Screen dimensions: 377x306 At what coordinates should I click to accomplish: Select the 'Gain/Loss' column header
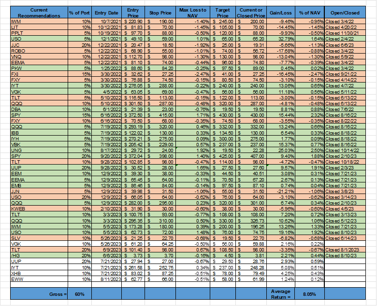click(x=281, y=13)
